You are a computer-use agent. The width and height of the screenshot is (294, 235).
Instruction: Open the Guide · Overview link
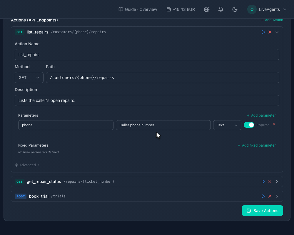tap(138, 9)
